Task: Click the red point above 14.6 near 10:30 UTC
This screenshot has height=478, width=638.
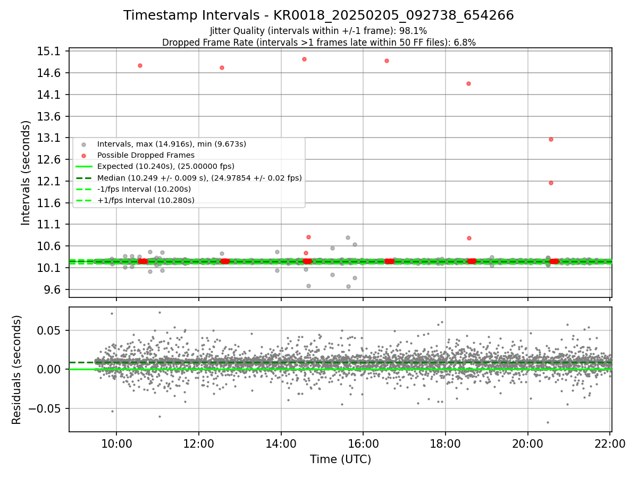Action: 140,65
